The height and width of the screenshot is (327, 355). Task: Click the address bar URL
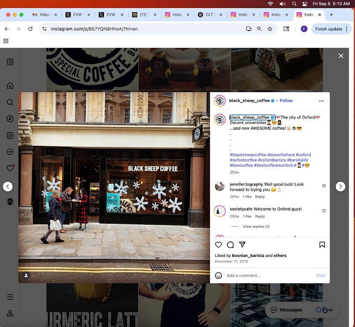pyautogui.click(x=94, y=29)
